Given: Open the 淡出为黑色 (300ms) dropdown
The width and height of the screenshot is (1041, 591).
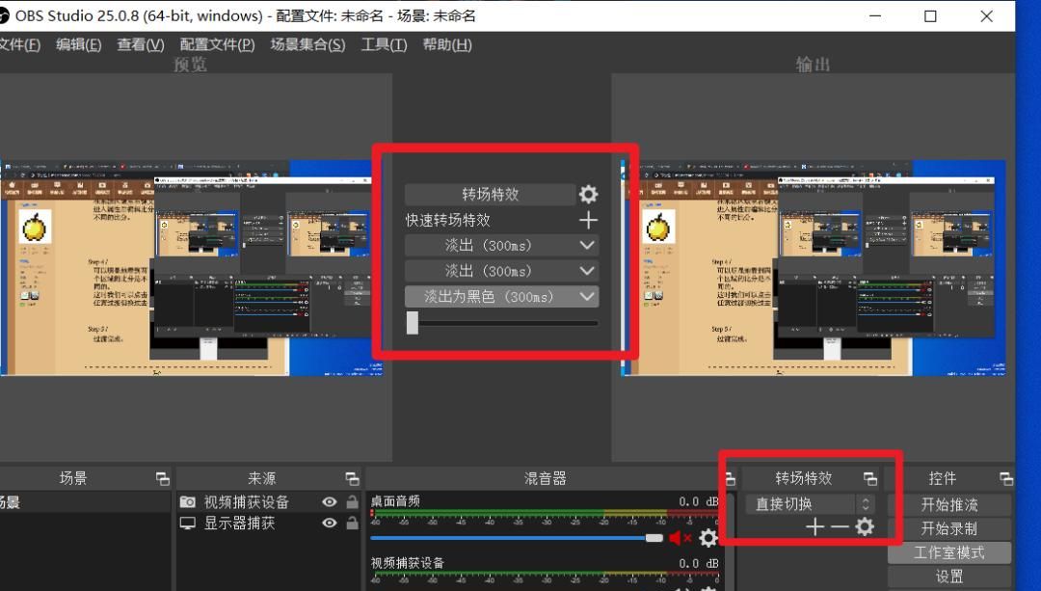Looking at the screenshot, I should pyautogui.click(x=499, y=296).
